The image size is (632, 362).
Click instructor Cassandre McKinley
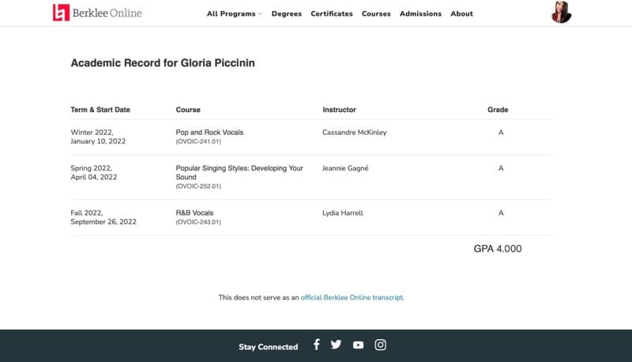coord(354,132)
